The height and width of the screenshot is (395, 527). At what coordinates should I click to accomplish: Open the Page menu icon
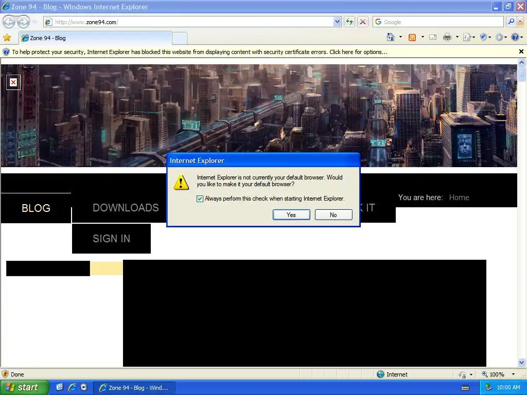pos(469,37)
